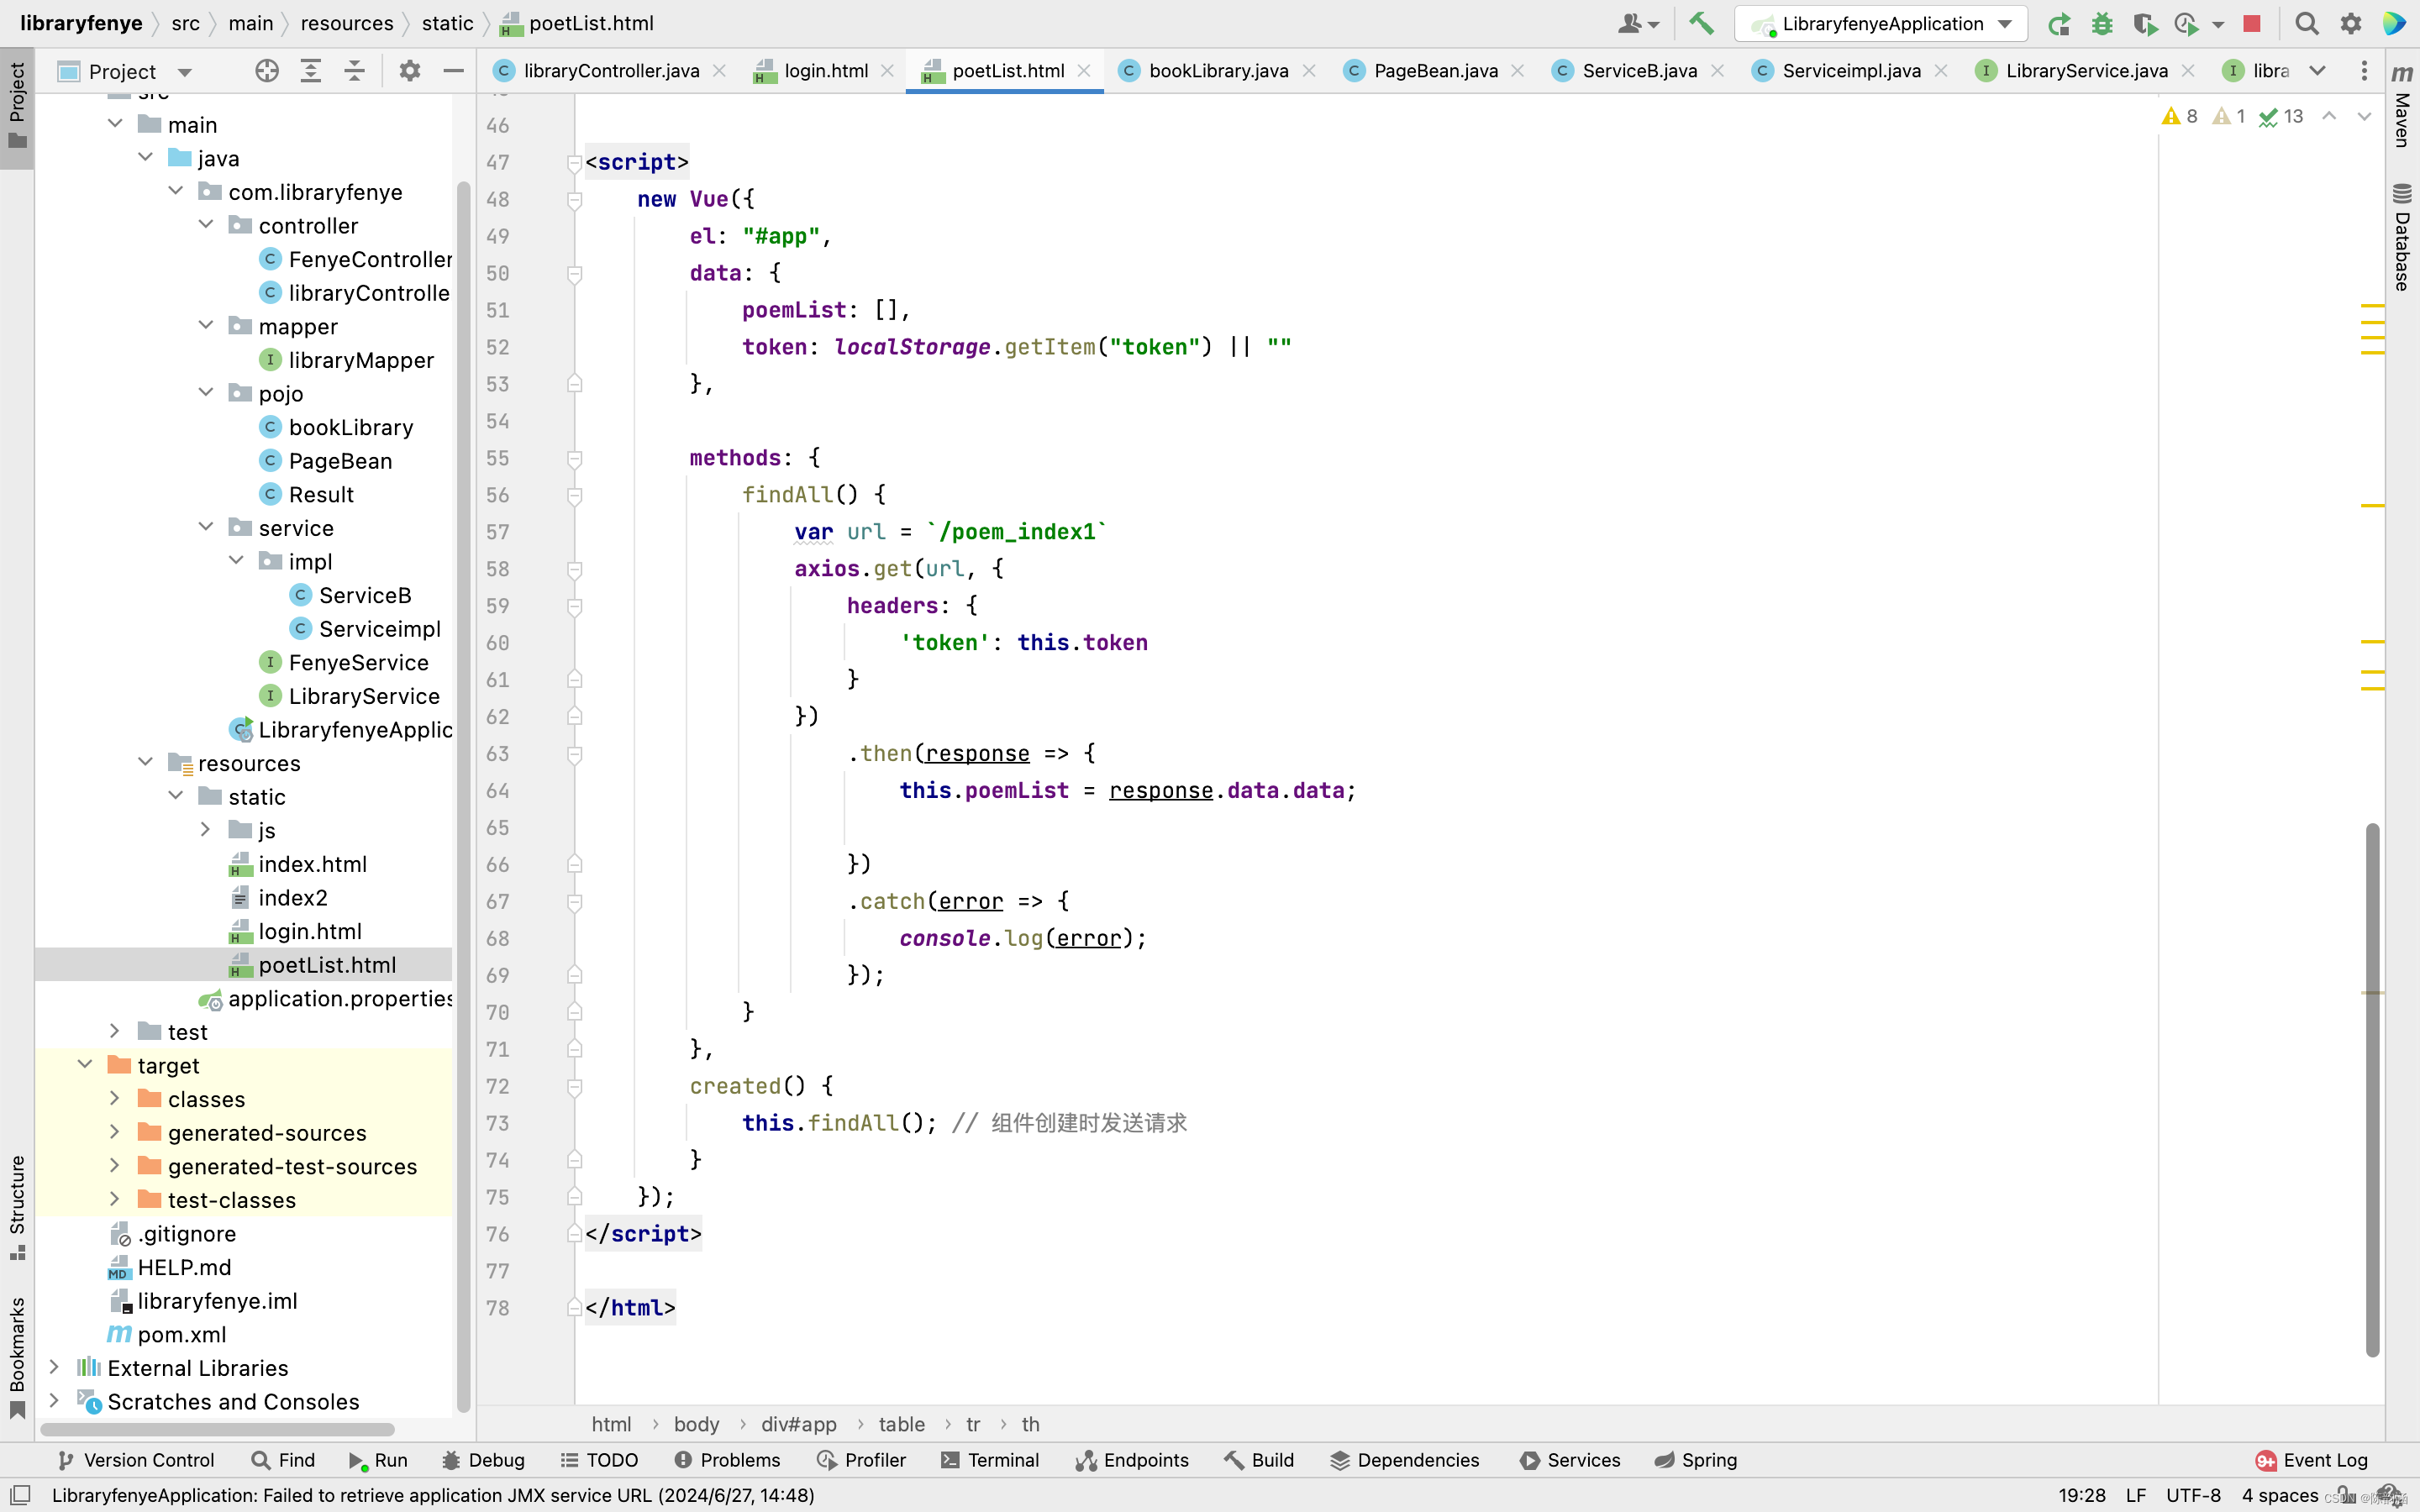
Task: Open the Structure tool window
Action: click(x=17, y=1207)
